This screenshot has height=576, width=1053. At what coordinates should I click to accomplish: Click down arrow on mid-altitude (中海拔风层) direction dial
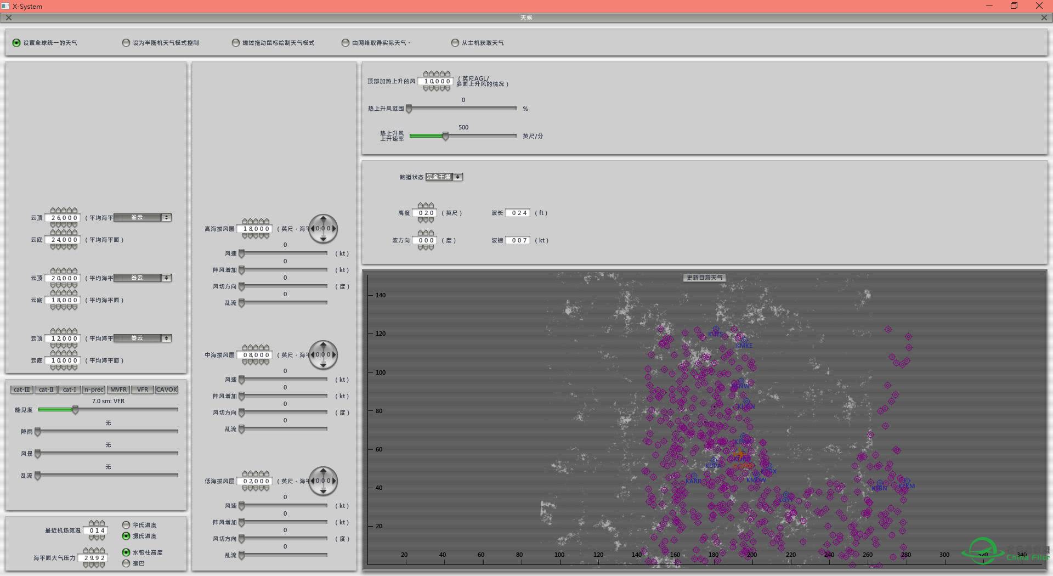(323, 365)
